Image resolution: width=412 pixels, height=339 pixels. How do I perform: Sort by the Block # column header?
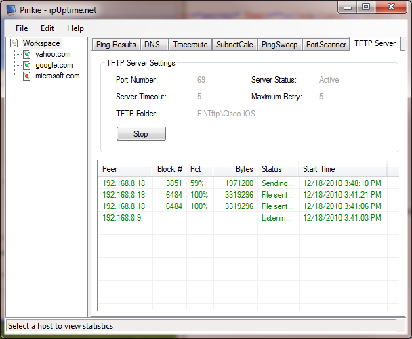tap(169, 169)
